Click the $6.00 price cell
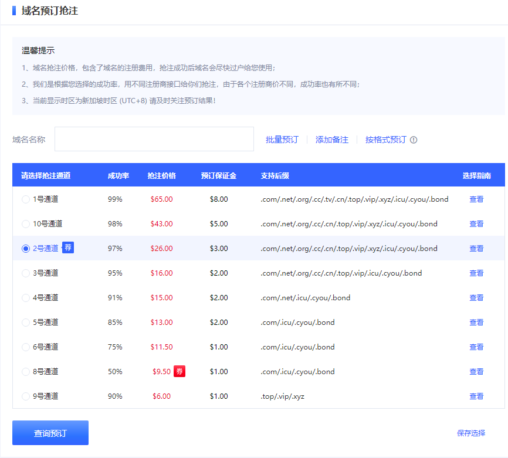 pos(161,396)
